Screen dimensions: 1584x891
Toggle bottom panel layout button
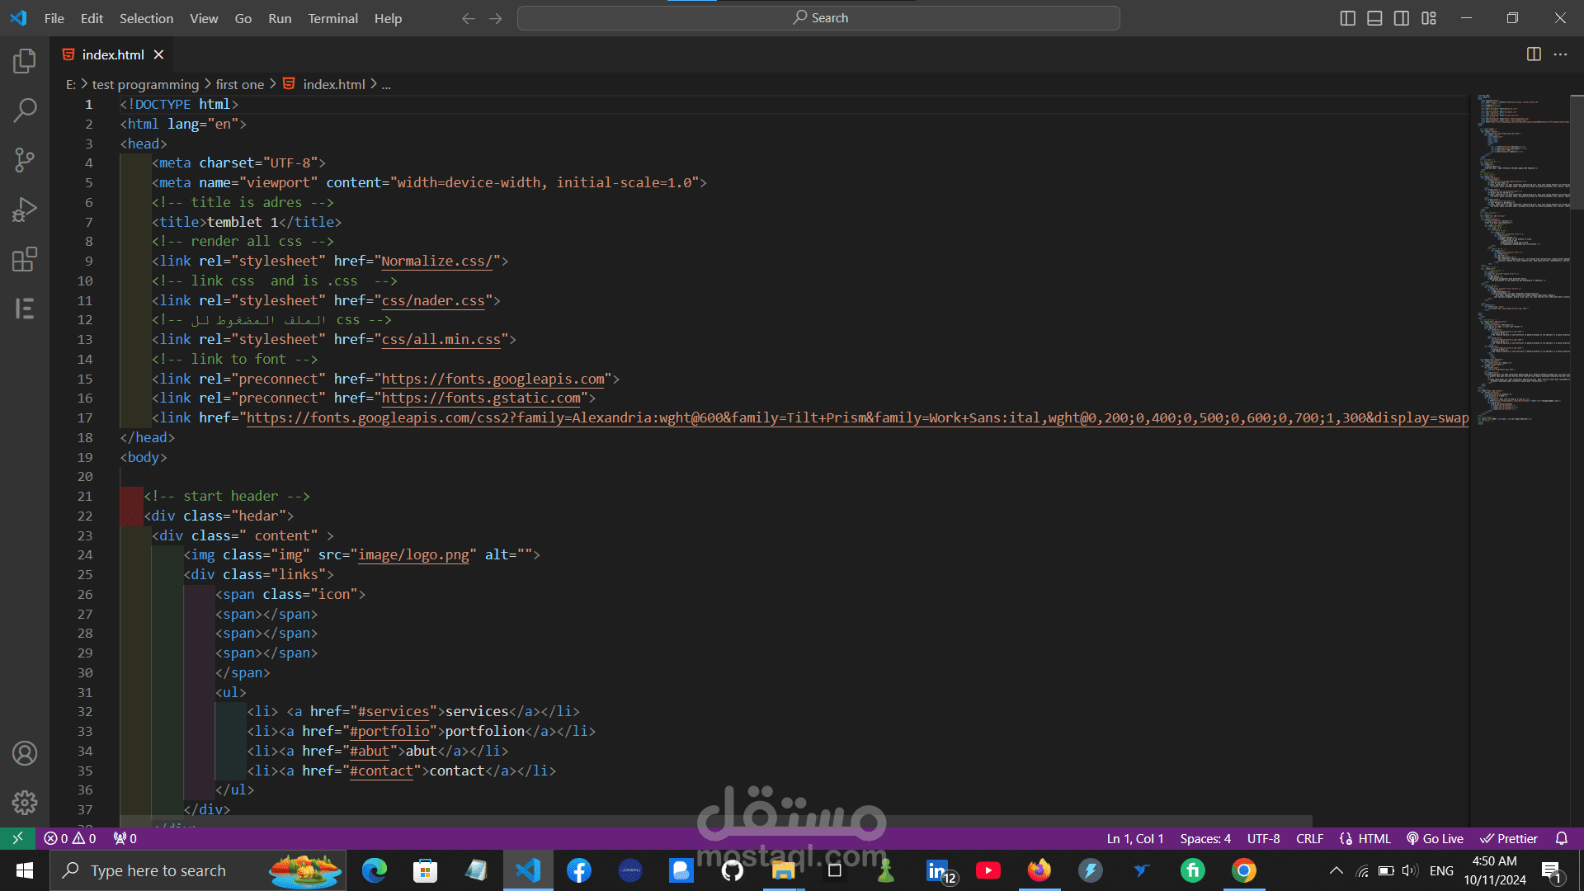1374,18
